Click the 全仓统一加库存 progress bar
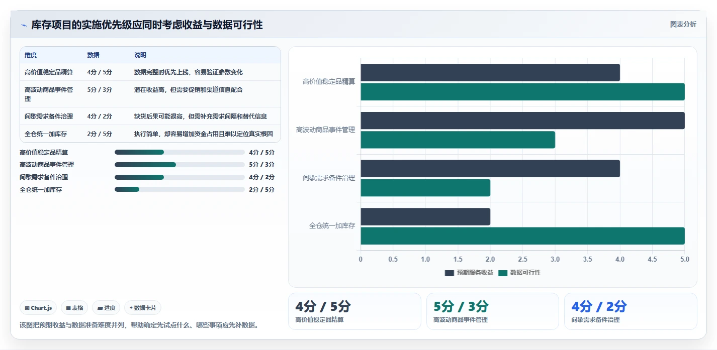This screenshot has width=717, height=350. tap(180, 190)
